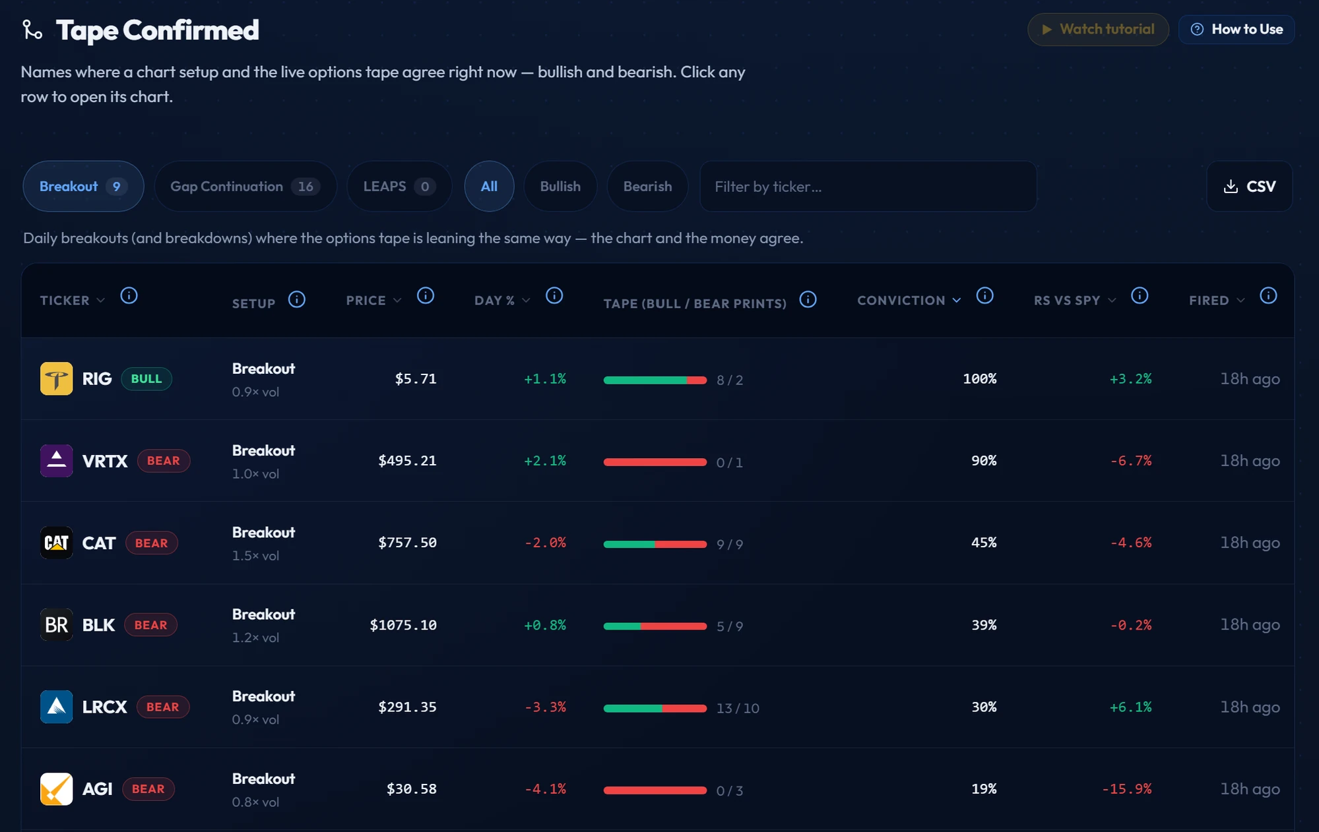The width and height of the screenshot is (1319, 832).
Task: Open the CONVICTION column info icon
Action: click(984, 295)
